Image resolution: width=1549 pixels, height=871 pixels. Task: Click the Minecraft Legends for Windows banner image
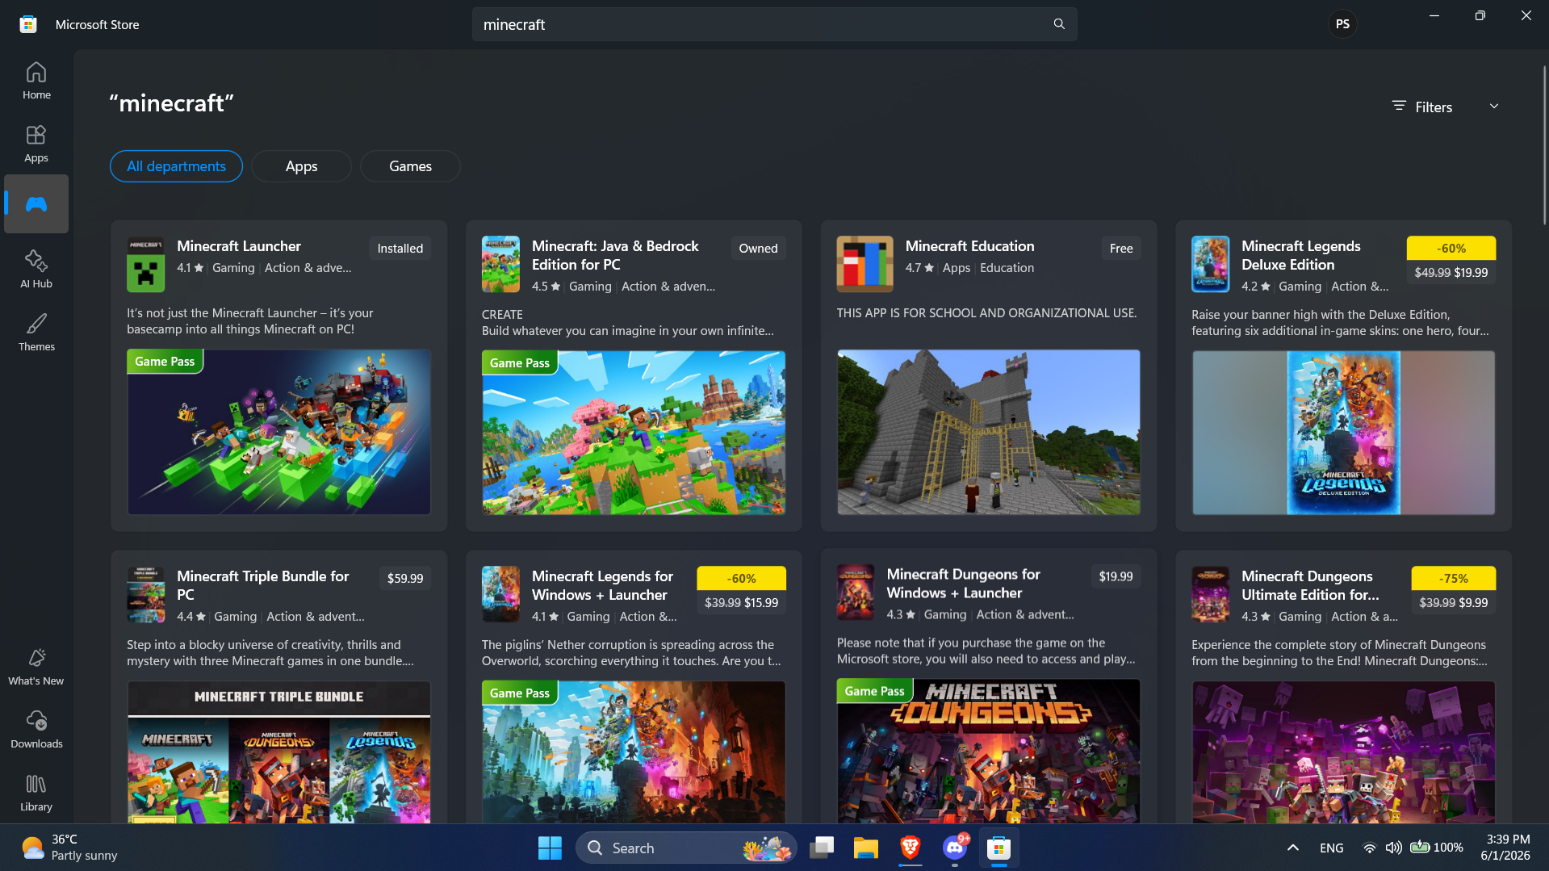tap(634, 752)
